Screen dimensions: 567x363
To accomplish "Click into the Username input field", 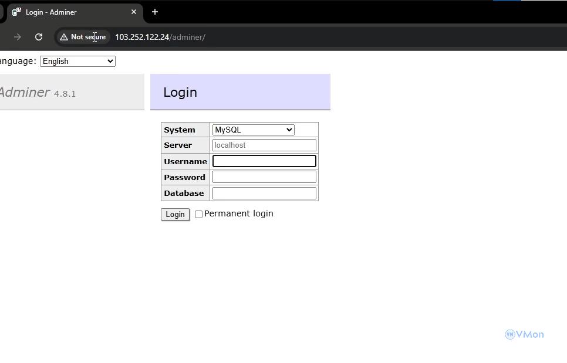I will [264, 161].
